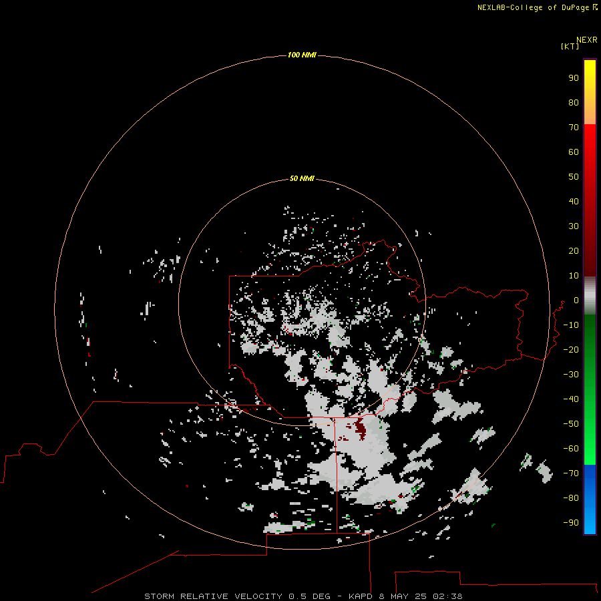Click the 60 value on the velocity scale
601x601 pixels.
(x=574, y=152)
